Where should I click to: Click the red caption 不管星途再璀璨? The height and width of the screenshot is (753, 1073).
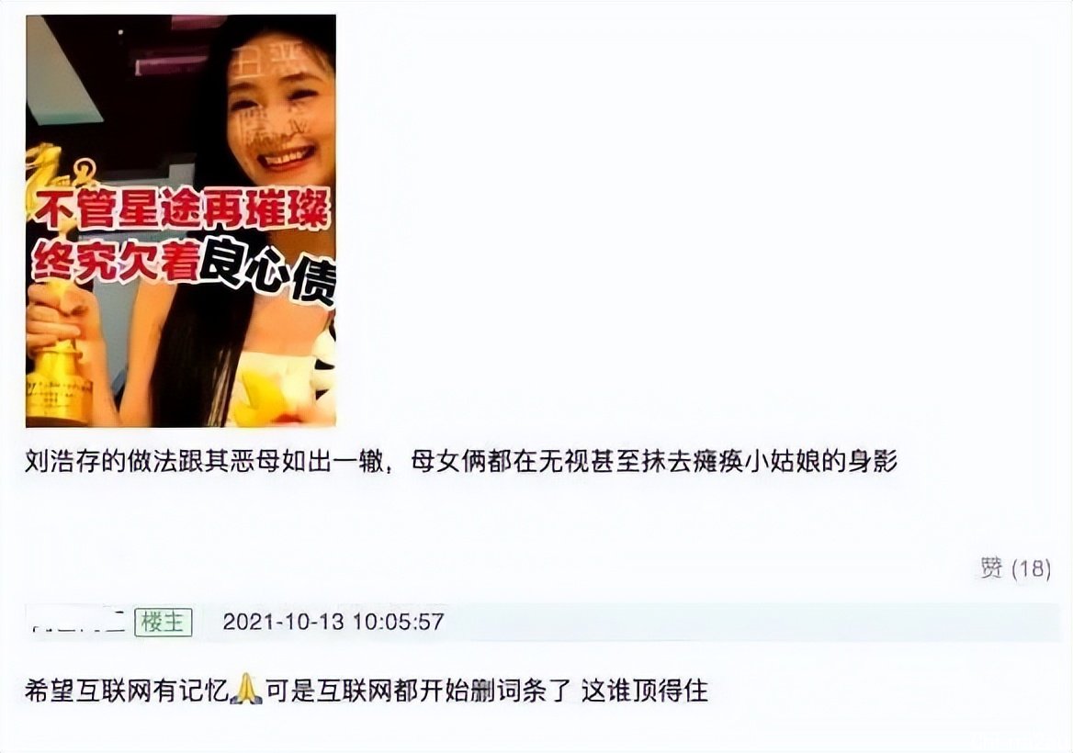183,209
